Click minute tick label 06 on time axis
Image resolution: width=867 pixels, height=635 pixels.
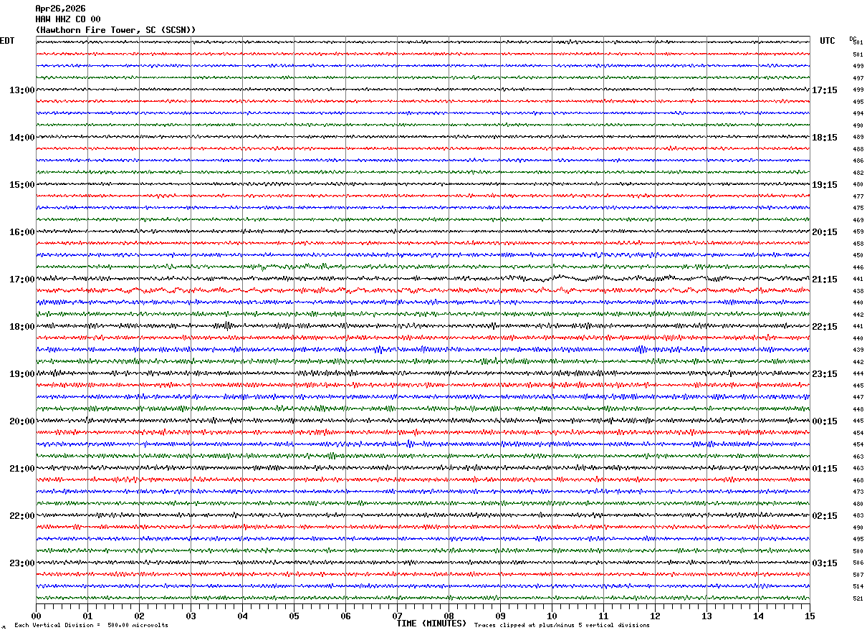[x=345, y=616]
